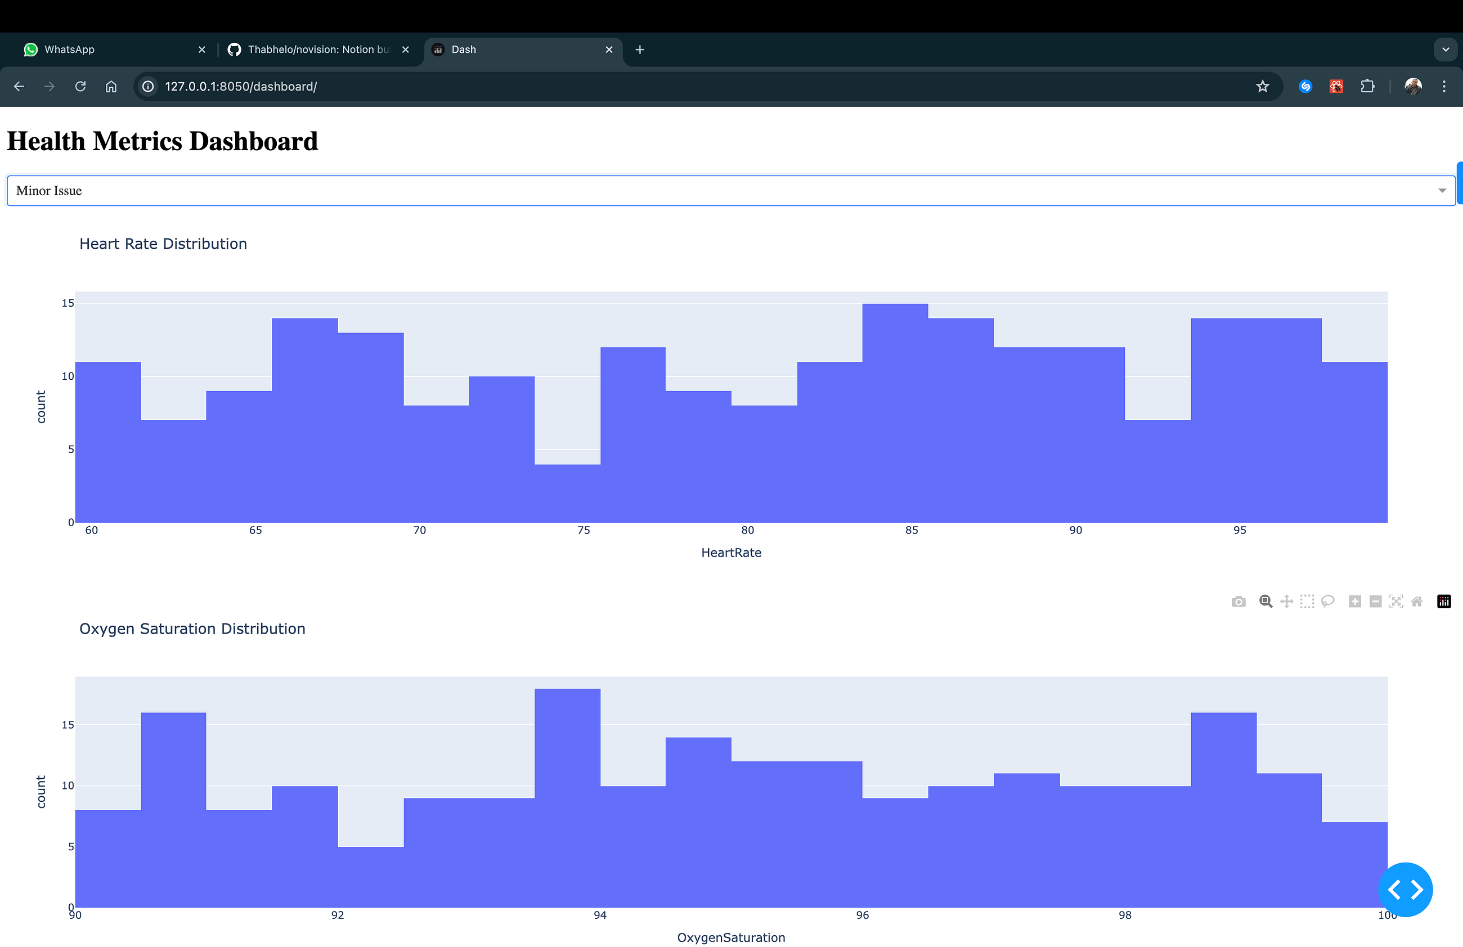
Task: Close the Thabhelo/novision tab
Action: point(406,50)
